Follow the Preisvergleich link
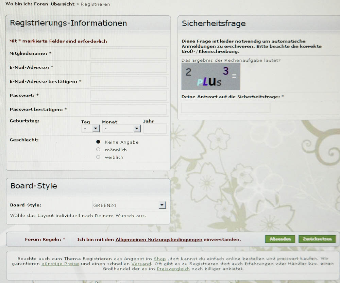This screenshot has height=283, width=340. coord(173,269)
